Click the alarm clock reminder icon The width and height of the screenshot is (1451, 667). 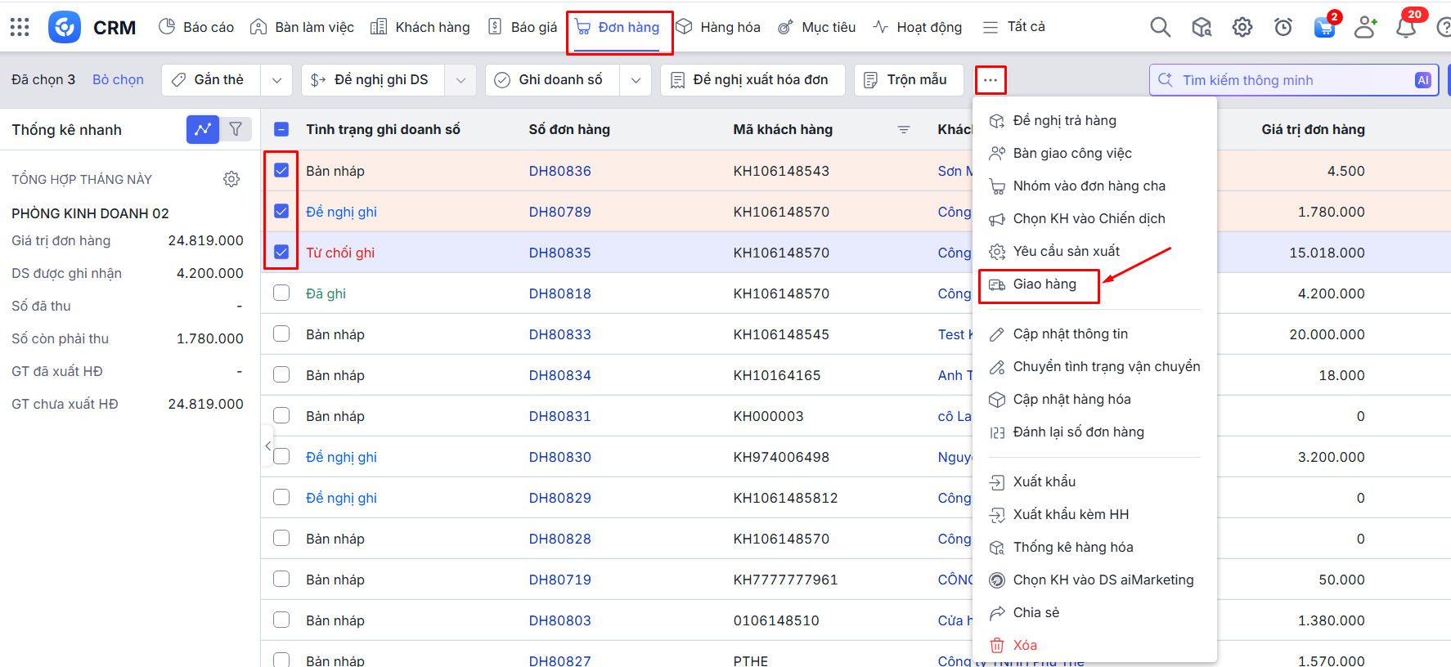pos(1283,27)
